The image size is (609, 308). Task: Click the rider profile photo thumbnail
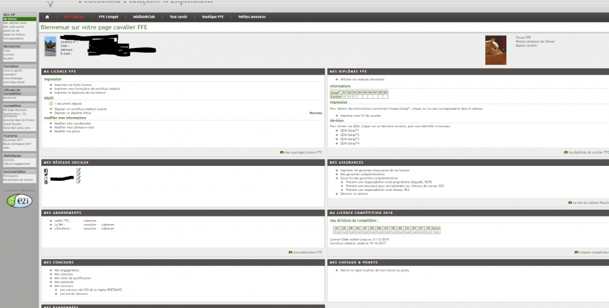pyautogui.click(x=50, y=46)
